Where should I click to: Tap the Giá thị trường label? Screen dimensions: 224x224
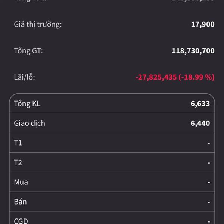coord(38,25)
